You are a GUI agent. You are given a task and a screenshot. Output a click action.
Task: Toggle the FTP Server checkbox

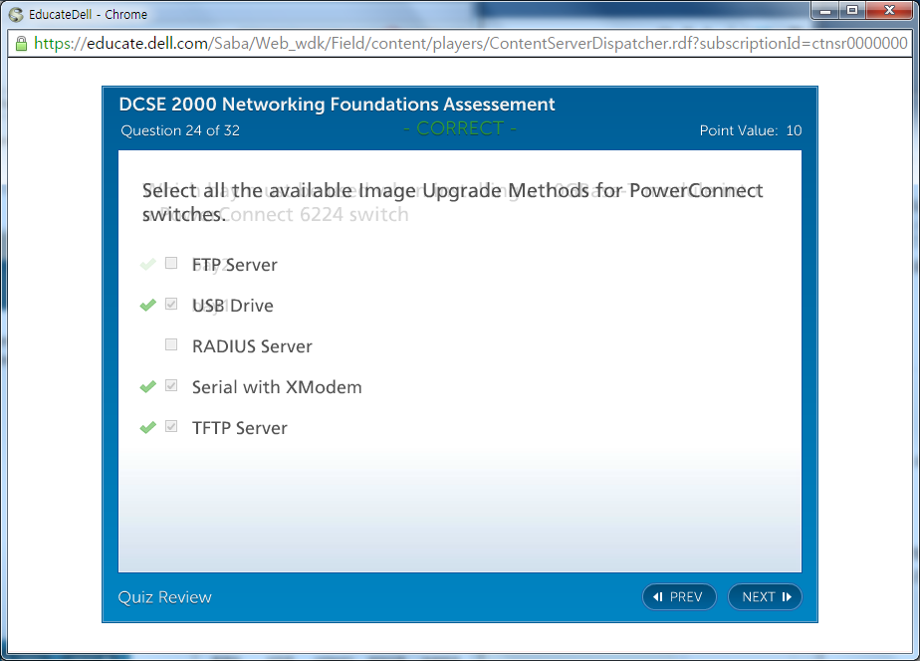pos(171,264)
